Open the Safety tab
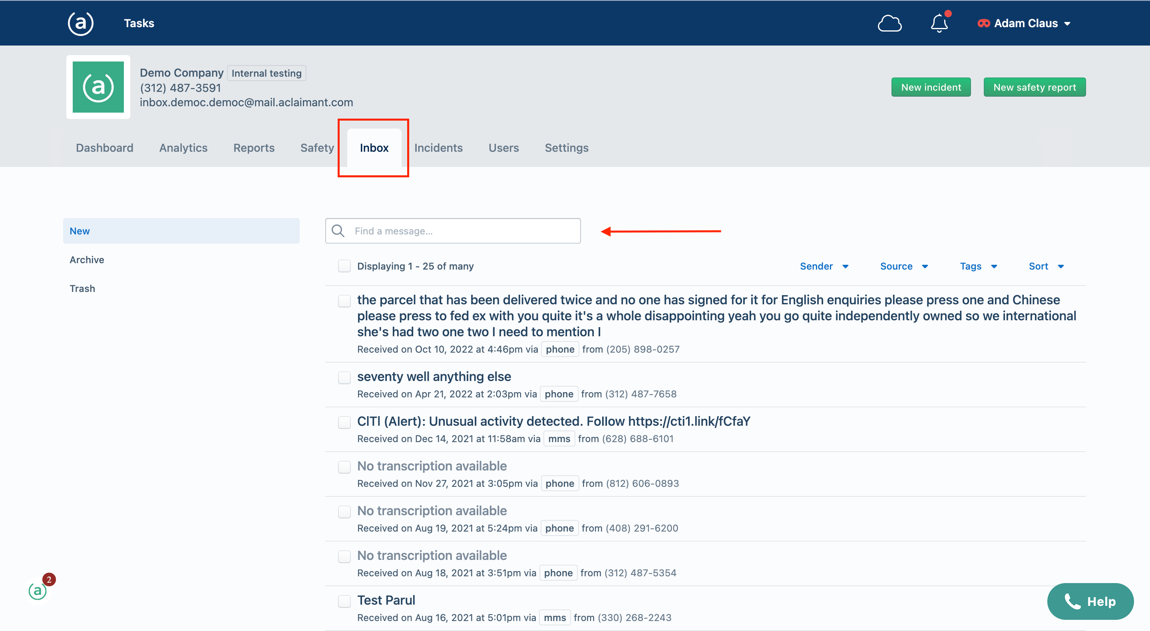Viewport: 1150px width, 631px height. click(317, 148)
